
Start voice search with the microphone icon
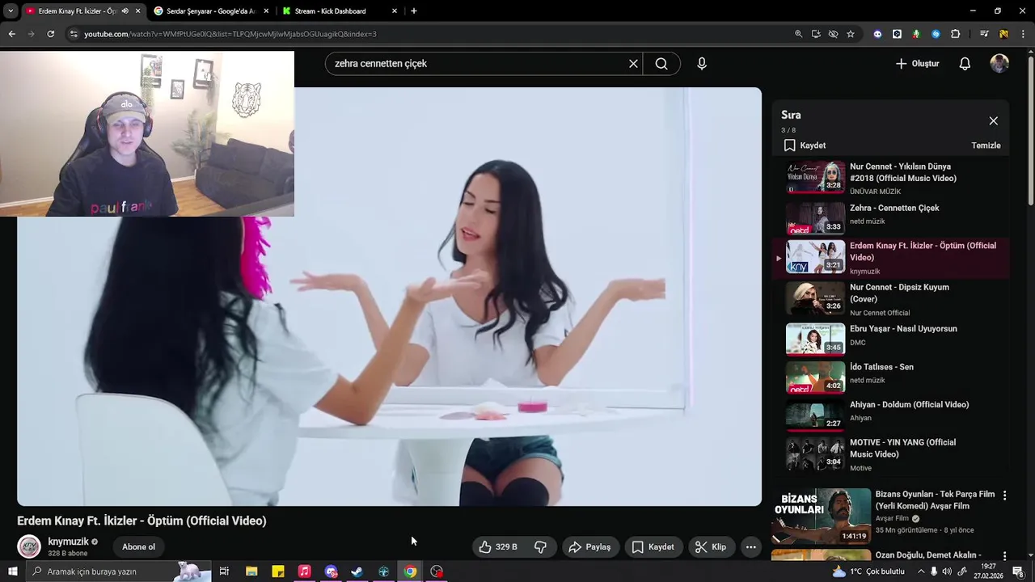pos(702,64)
